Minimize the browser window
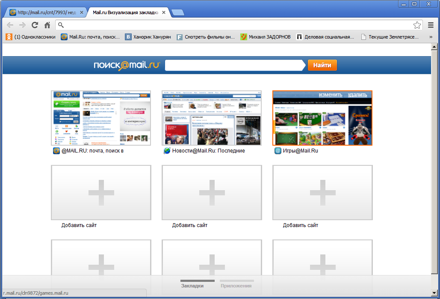The image size is (440, 299). point(404,4)
